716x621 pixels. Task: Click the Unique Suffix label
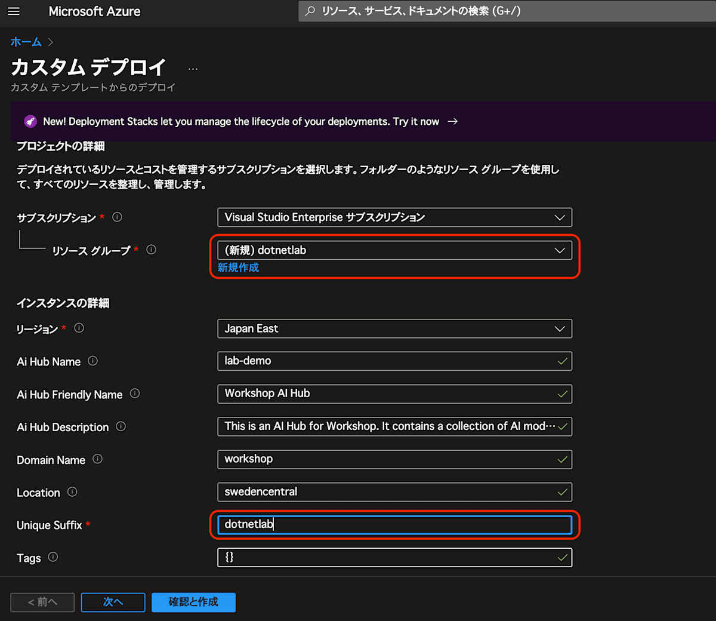pyautogui.click(x=50, y=525)
